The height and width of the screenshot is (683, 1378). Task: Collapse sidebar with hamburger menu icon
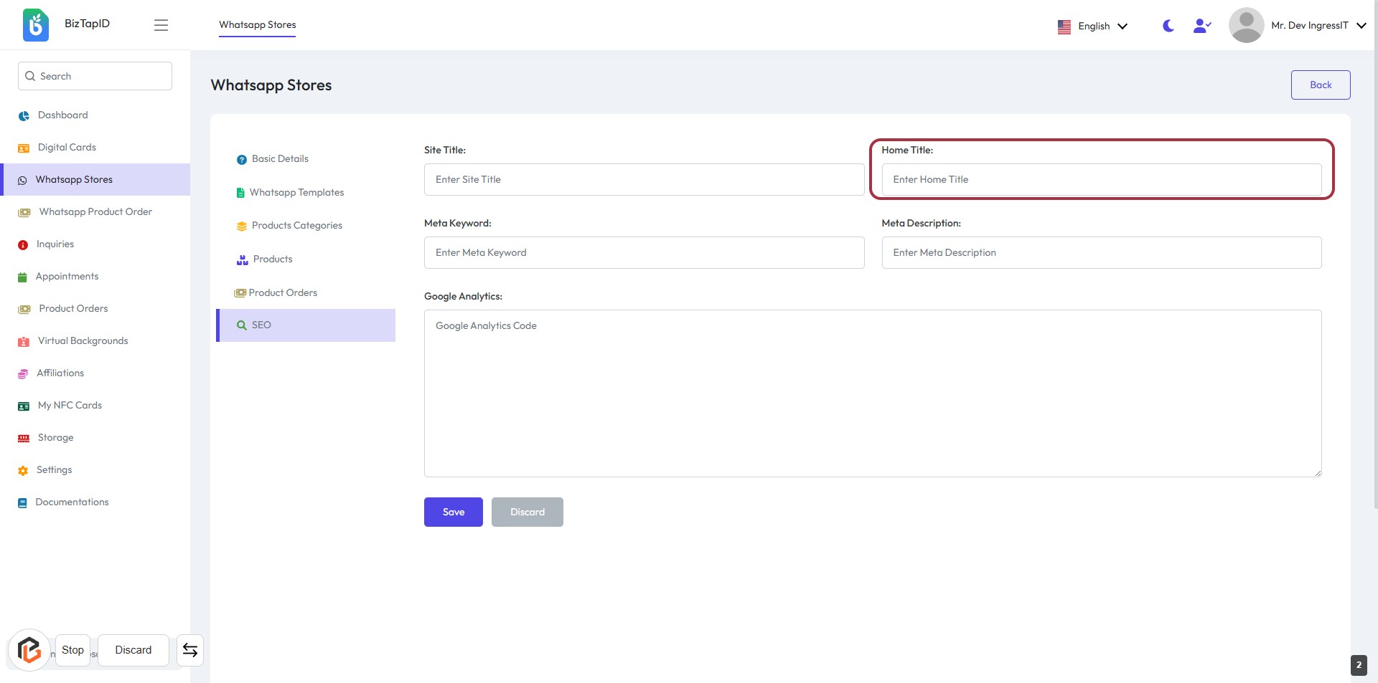click(161, 25)
